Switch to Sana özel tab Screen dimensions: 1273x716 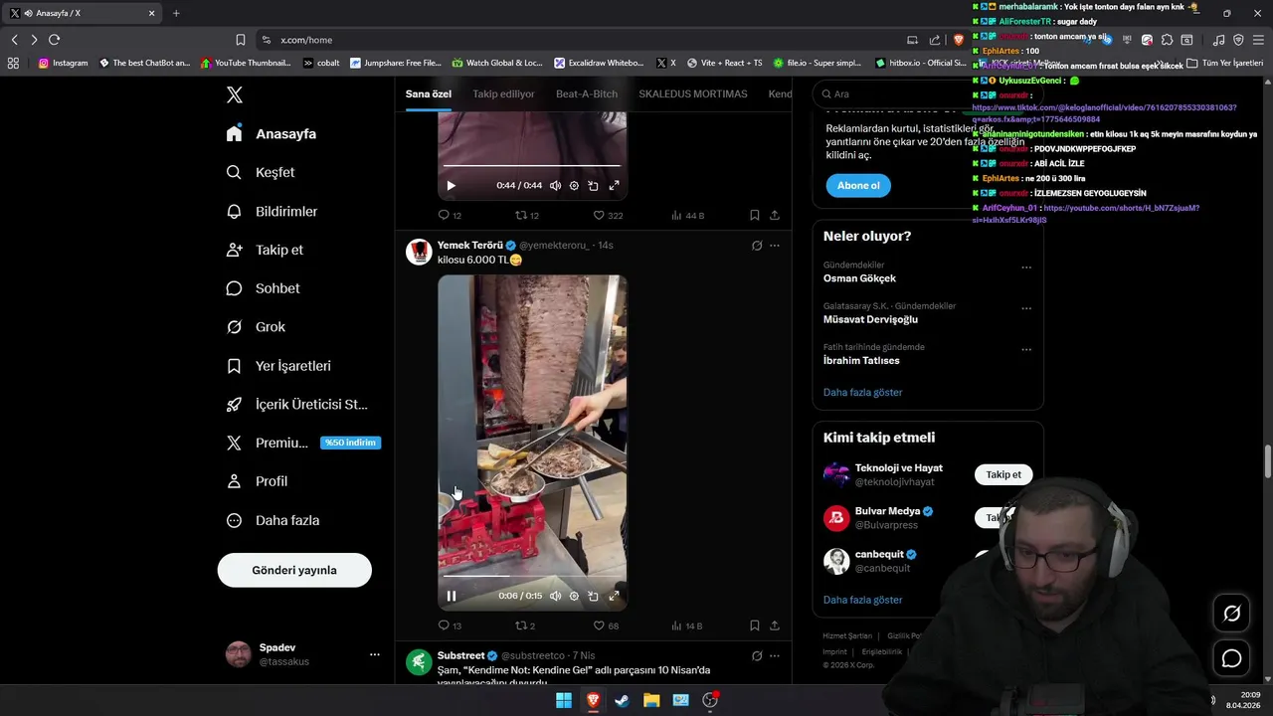coord(429,93)
